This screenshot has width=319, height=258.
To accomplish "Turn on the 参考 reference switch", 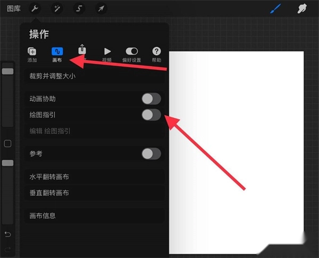I will coord(152,153).
